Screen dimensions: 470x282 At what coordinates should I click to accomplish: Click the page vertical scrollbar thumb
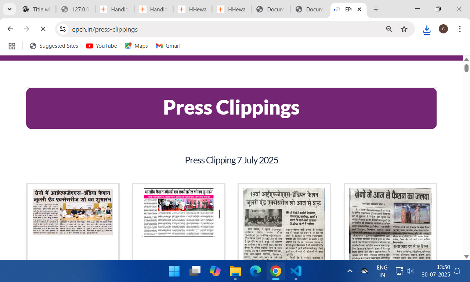click(466, 68)
